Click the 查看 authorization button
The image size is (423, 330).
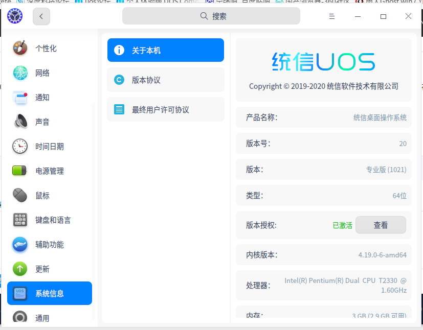pos(381,225)
